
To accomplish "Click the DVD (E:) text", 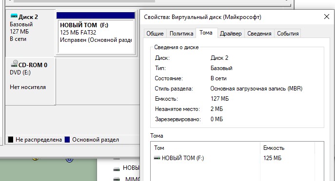I will point(20,72).
